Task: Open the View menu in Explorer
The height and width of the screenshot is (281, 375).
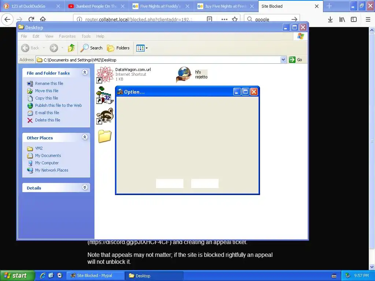Action: [x=49, y=36]
